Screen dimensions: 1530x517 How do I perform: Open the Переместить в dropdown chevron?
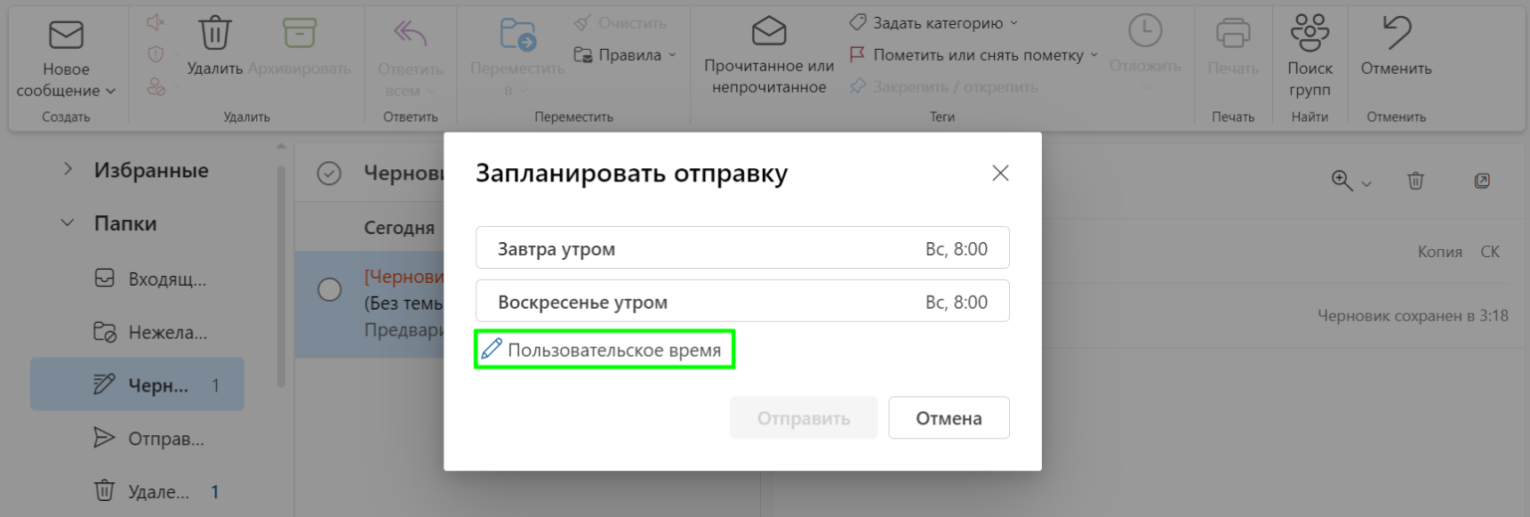click(524, 92)
